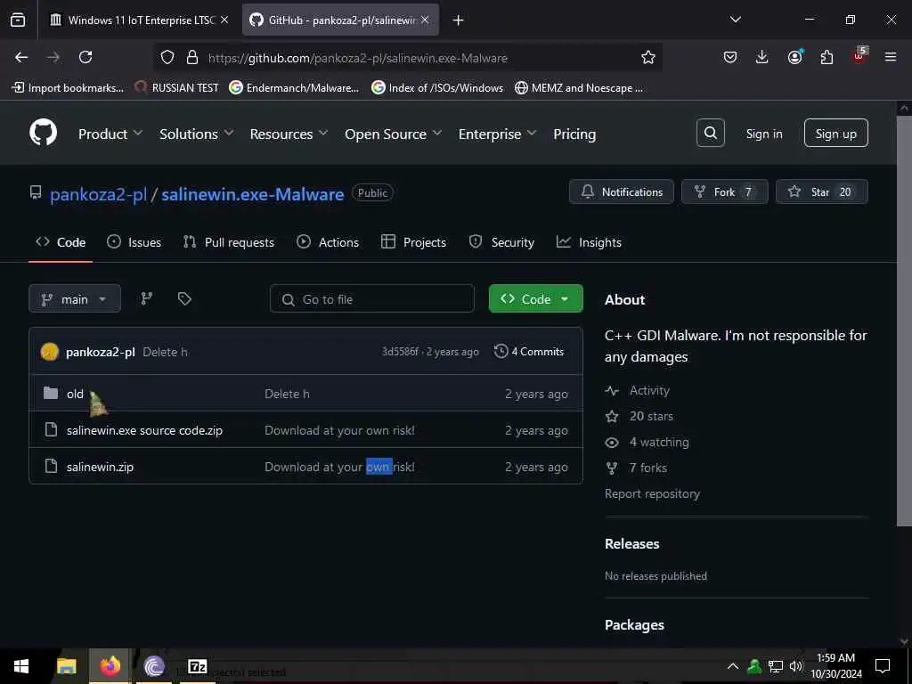
Task: Open the Firefox View icon
Action: (x=18, y=20)
